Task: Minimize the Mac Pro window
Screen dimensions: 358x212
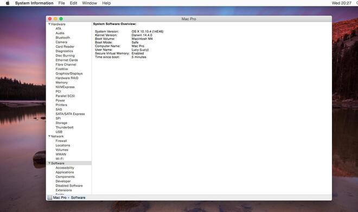Action: coord(55,18)
